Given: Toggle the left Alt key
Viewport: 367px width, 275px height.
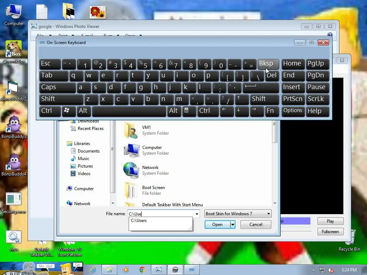Looking at the screenshot, I should [84, 111].
